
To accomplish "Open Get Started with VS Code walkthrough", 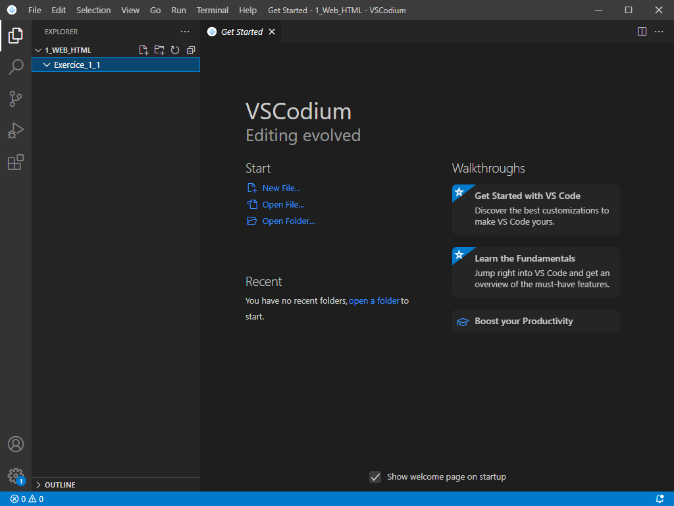I will pyautogui.click(x=536, y=209).
